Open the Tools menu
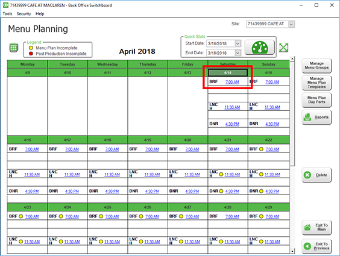 (x=7, y=14)
